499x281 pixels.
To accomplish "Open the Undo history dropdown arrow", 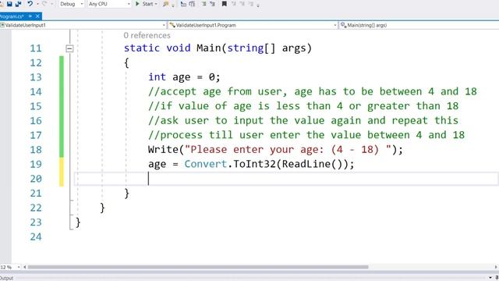I will pos(37,4).
